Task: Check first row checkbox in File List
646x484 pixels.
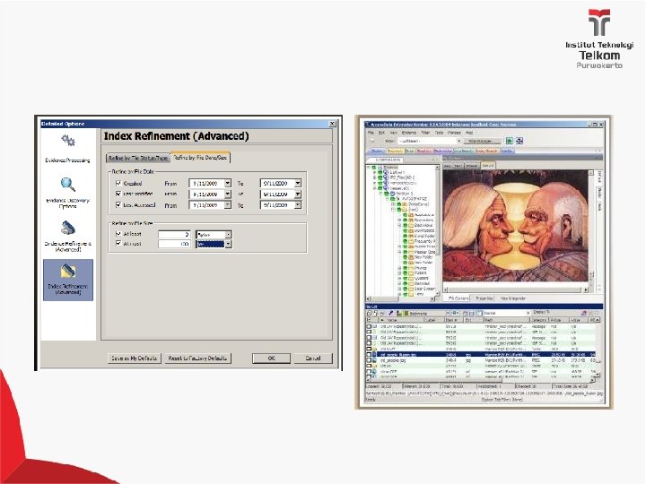Action: (x=369, y=326)
